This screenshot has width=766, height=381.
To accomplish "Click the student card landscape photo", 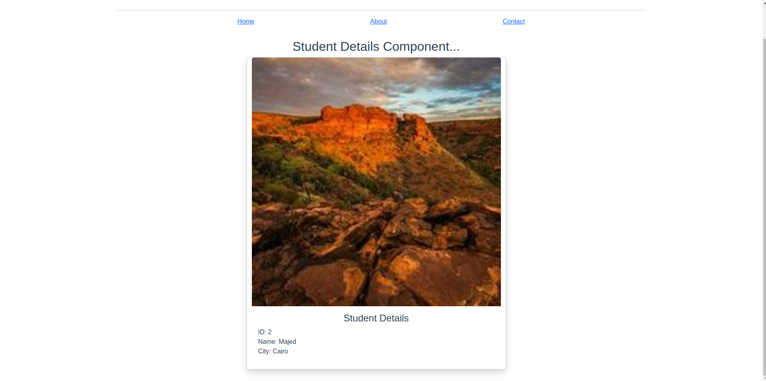I will click(x=376, y=182).
